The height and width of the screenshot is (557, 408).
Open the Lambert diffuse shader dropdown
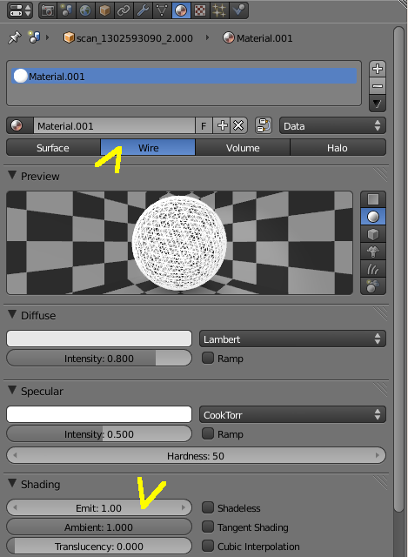(x=292, y=339)
